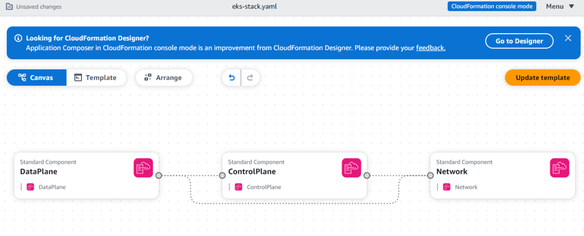Click the Network card's left connector port
The width and height of the screenshot is (584, 236).
[x=431, y=175]
